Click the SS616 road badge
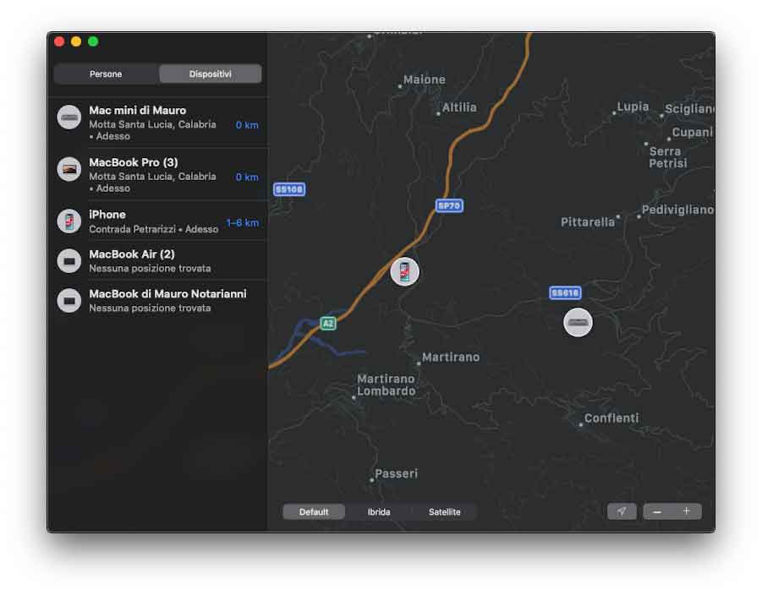Viewport: 762px width, 595px height. (565, 293)
